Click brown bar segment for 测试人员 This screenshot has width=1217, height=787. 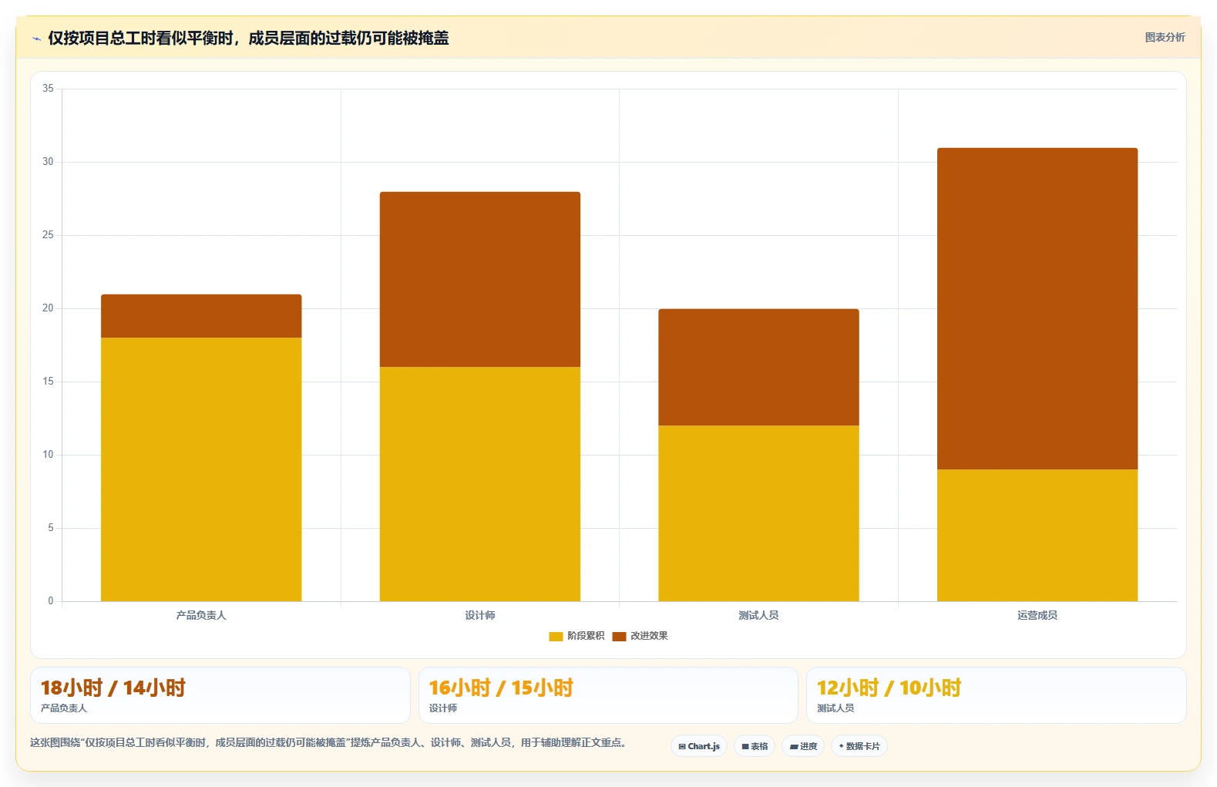pos(758,367)
